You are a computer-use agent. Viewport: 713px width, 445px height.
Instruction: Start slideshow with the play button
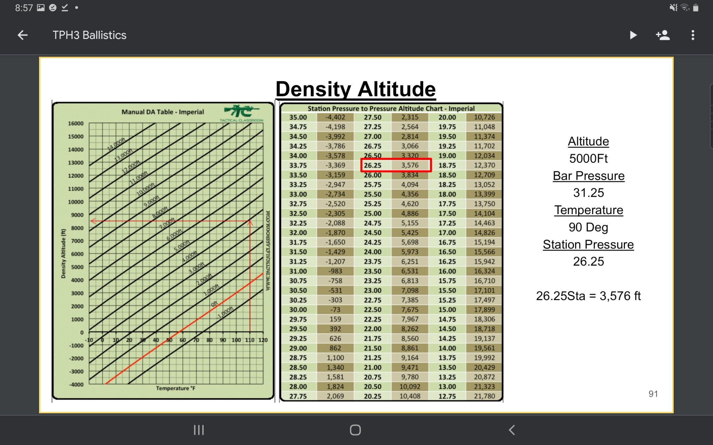click(633, 35)
